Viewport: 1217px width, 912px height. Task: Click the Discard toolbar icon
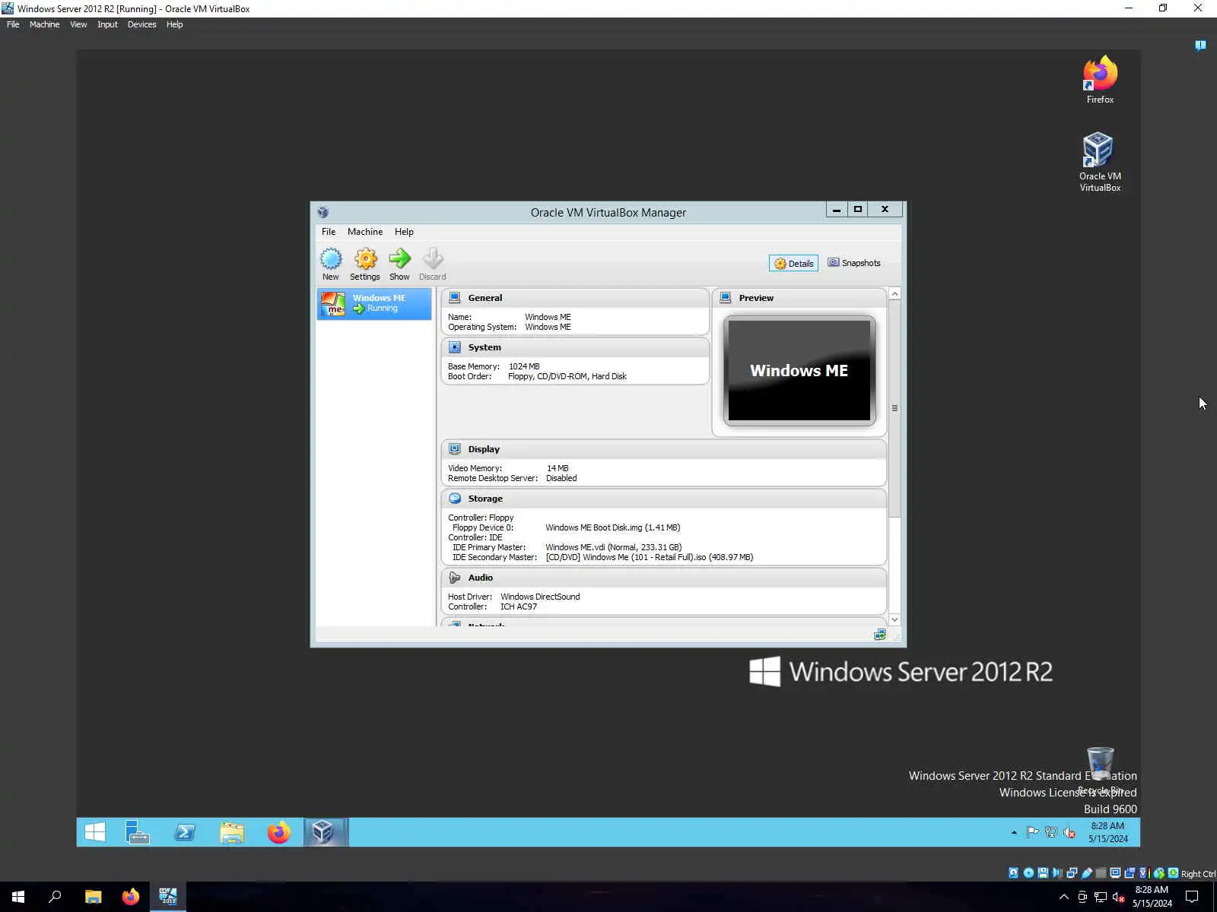pos(433,264)
